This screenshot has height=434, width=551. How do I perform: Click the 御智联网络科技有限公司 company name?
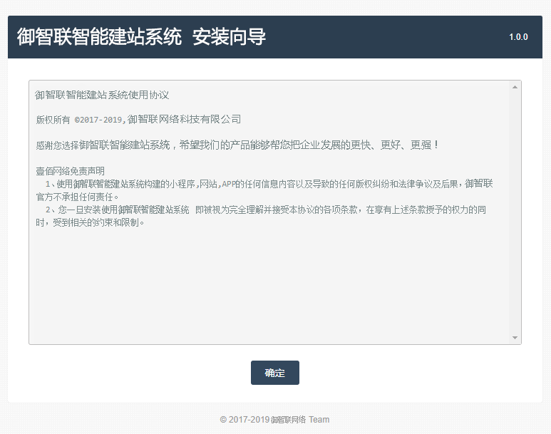[185, 119]
